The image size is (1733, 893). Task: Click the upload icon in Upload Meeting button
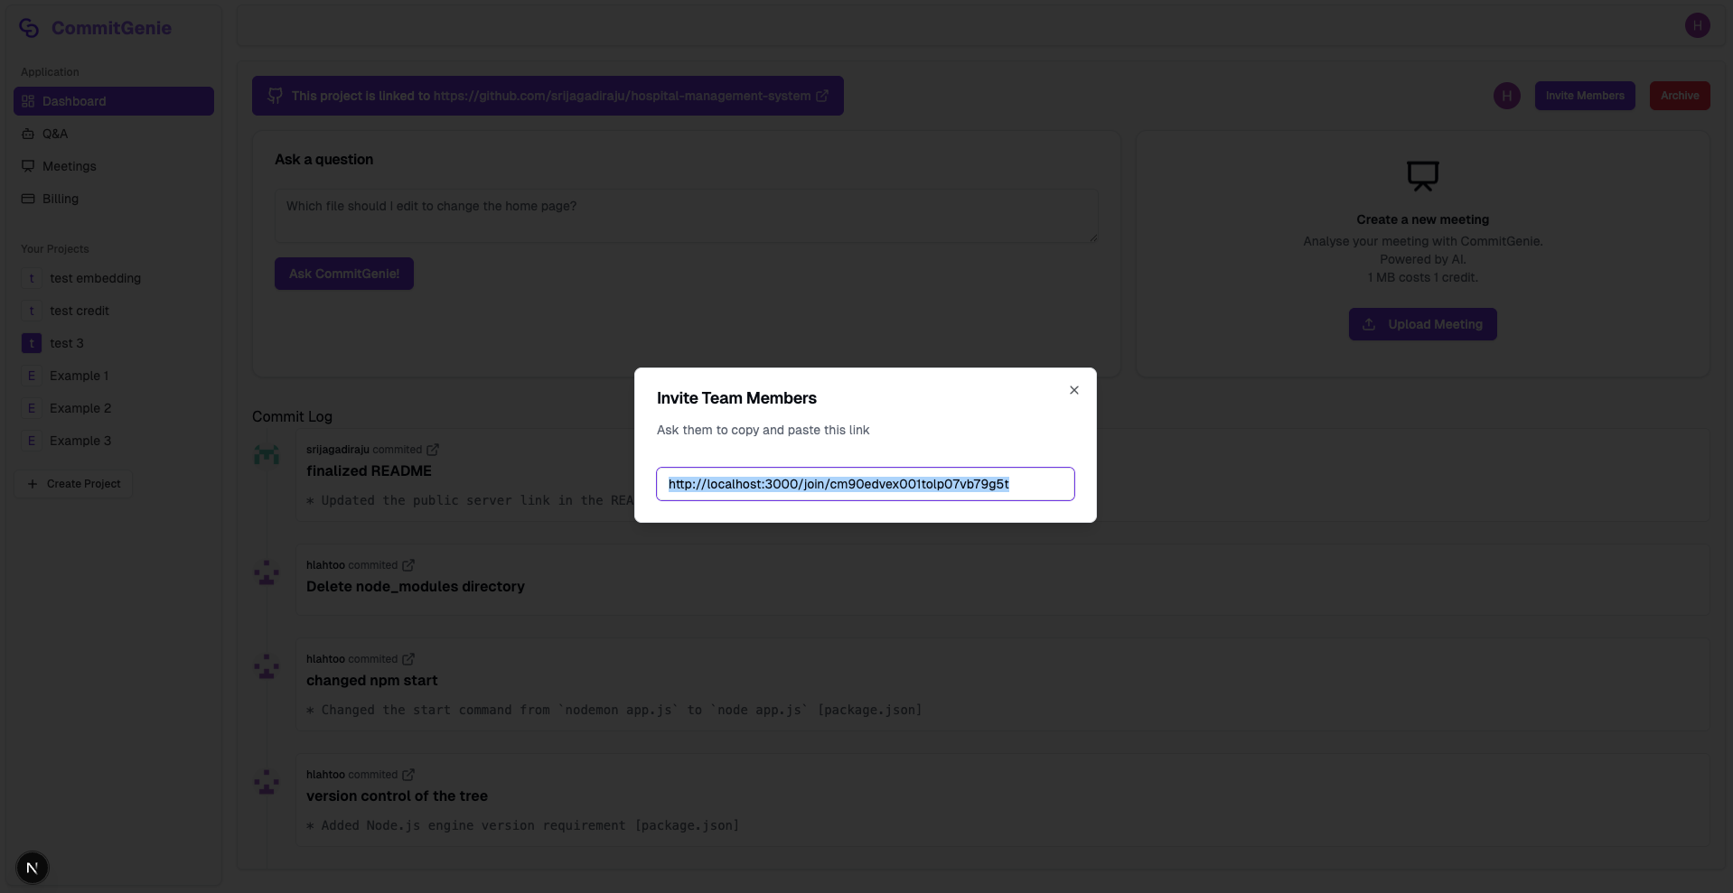pos(1369,324)
